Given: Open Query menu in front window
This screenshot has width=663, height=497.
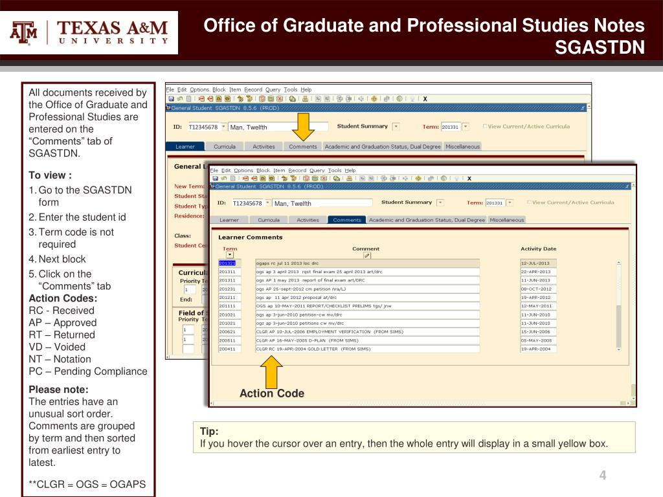Looking at the screenshot, I should 317,170.
